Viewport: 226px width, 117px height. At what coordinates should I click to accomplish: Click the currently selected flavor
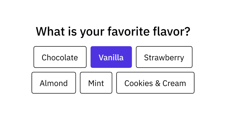click(x=111, y=57)
